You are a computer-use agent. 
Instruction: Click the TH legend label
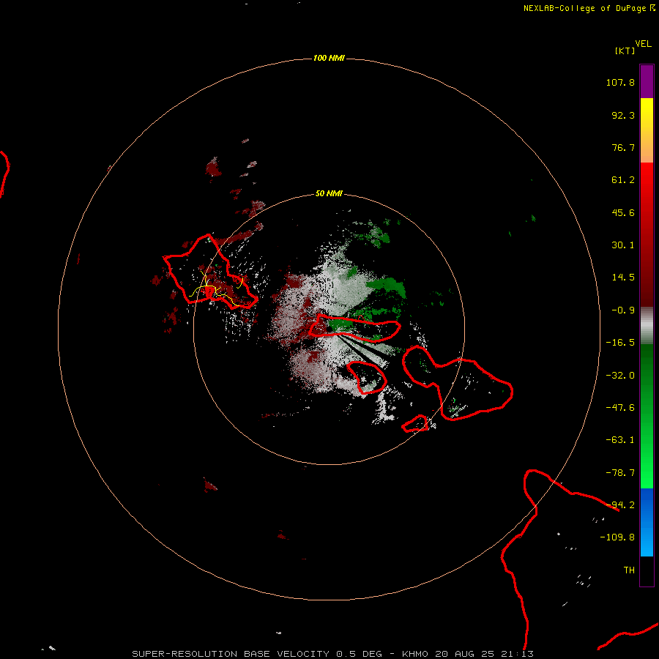pyautogui.click(x=629, y=570)
